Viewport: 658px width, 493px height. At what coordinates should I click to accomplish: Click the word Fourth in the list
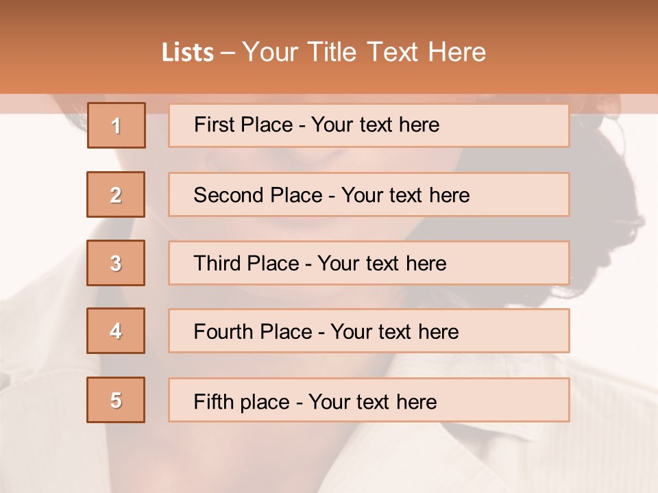(x=223, y=331)
